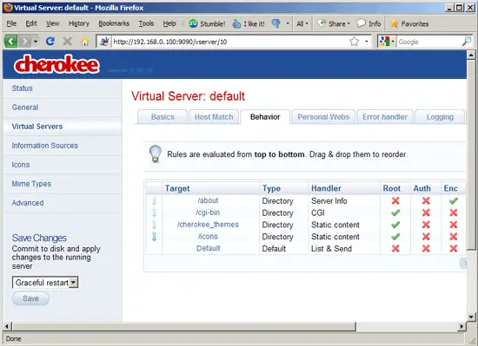Toggle the Enc checkmark for /about rule
Viewport: 478px width, 346px height.
(454, 200)
